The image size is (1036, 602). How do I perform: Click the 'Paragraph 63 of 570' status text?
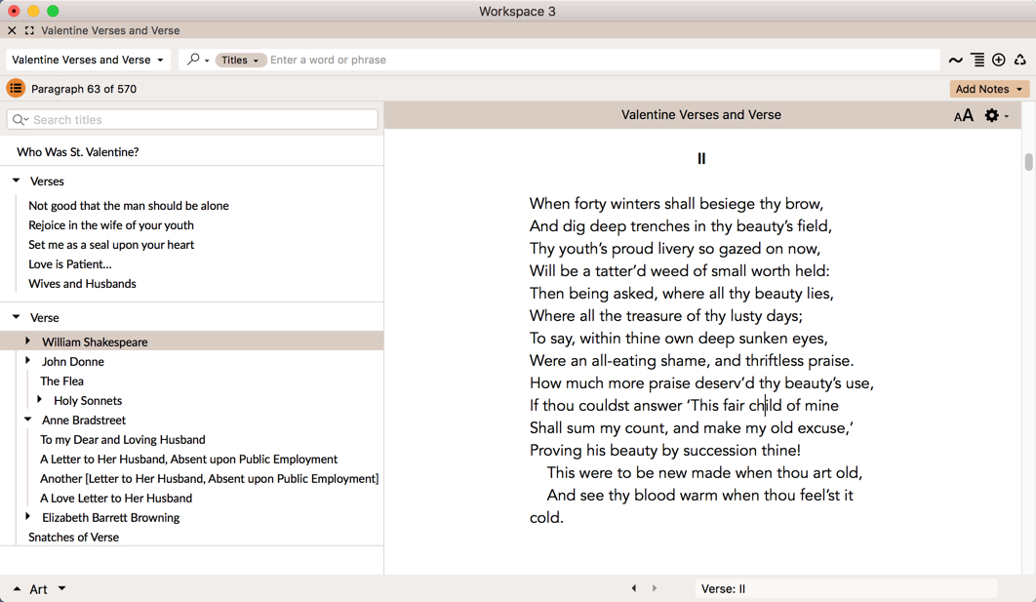point(84,89)
